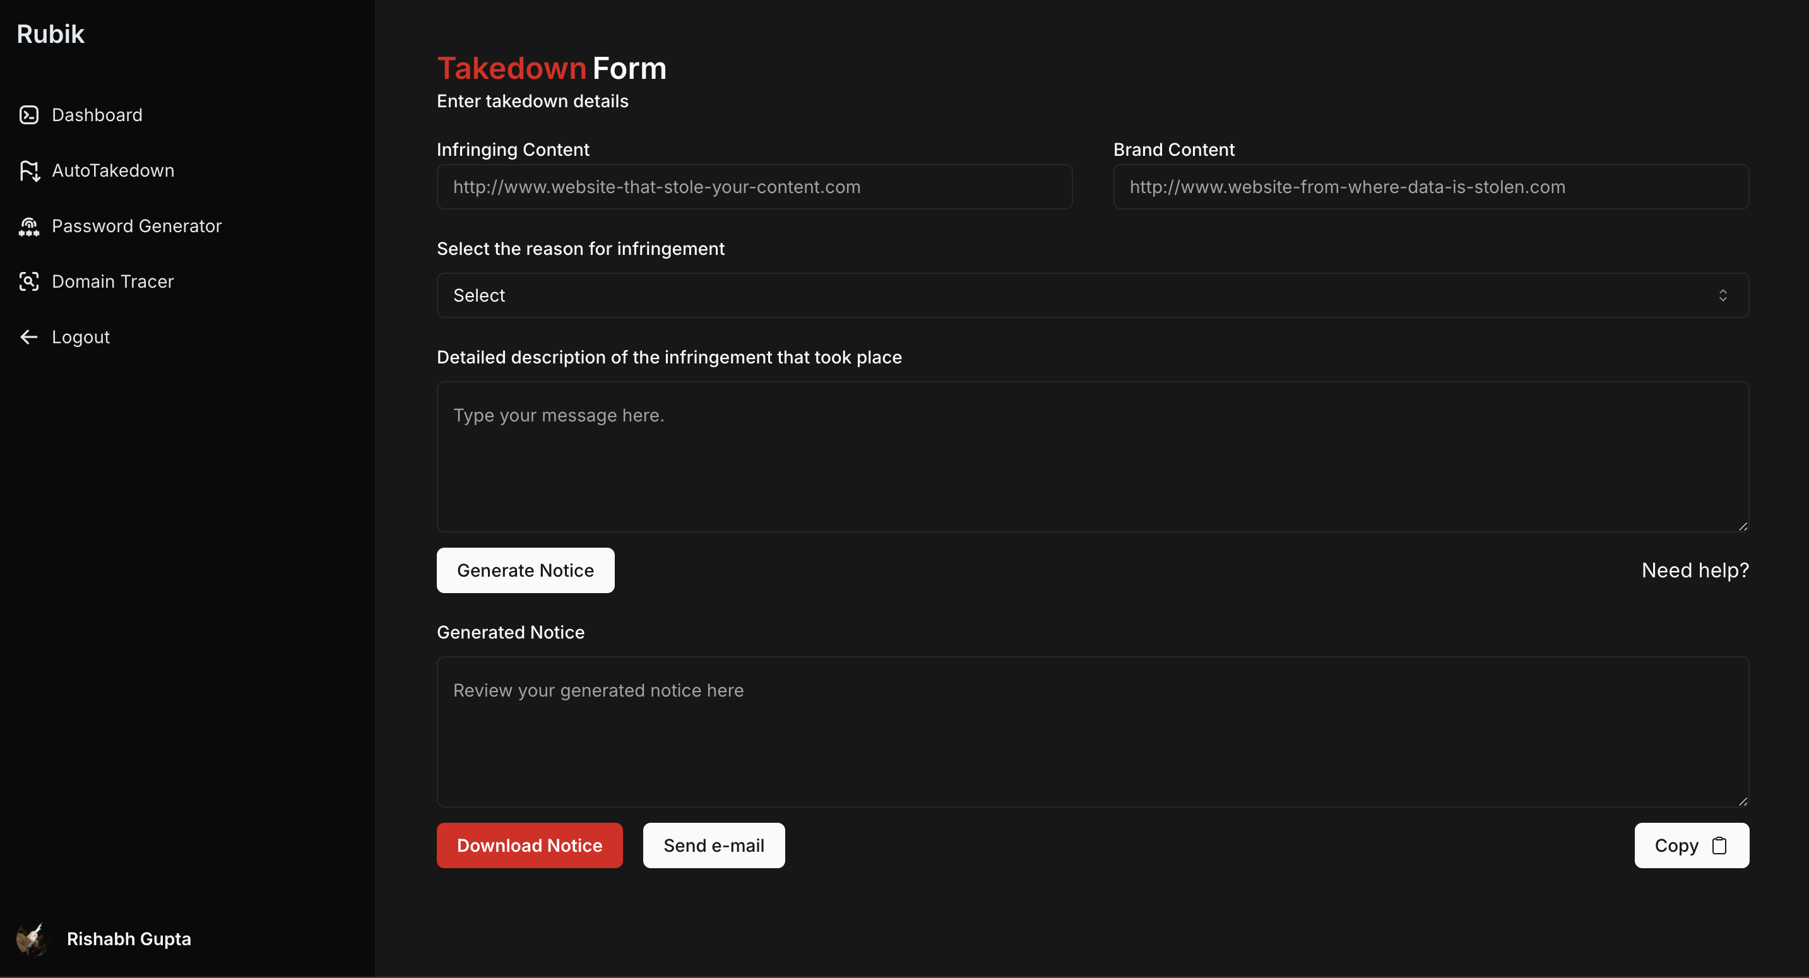This screenshot has width=1809, height=978.
Task: Click the Takedown Form heading
Action: coord(551,68)
